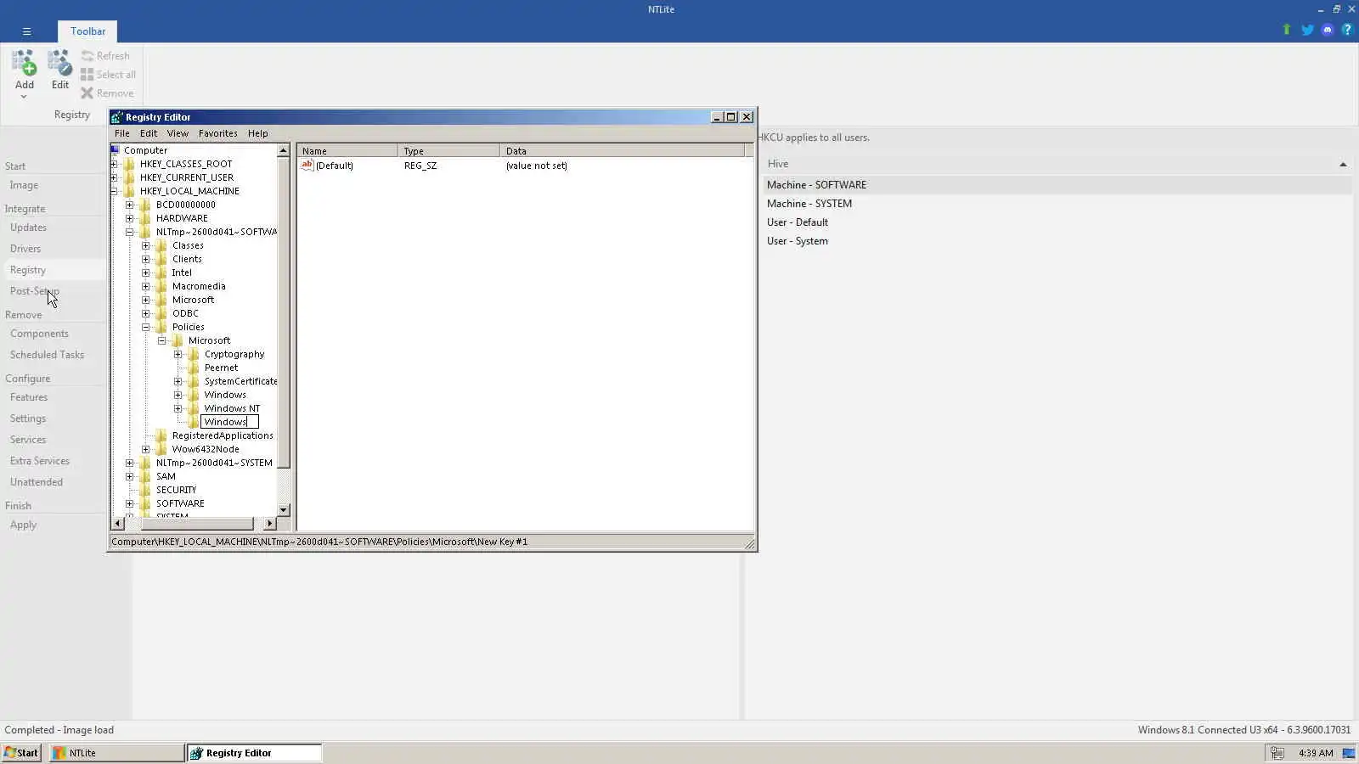Click the Add registry icon
Viewport: 1359px width, 764px height.
tap(24, 63)
